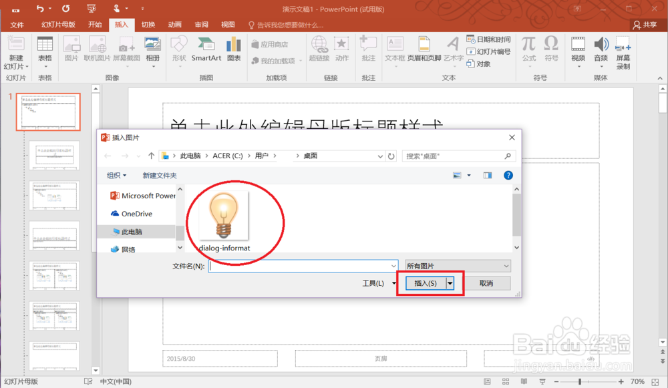
Task: Click the Object (对象) insert option
Action: coord(478,64)
